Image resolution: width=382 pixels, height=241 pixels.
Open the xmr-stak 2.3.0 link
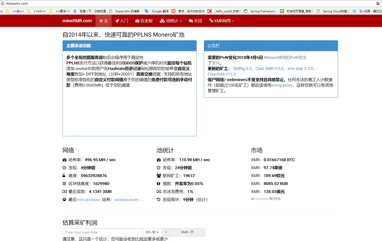(300, 69)
